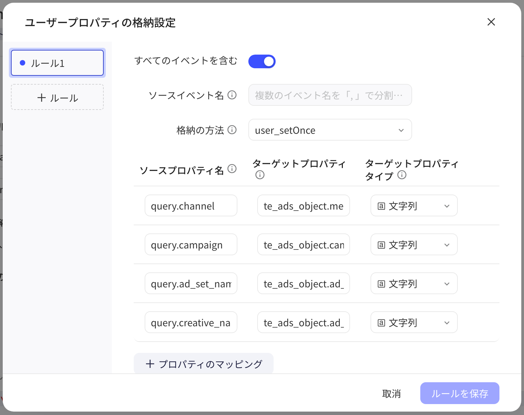Click ルールを保存 button
Image resolution: width=524 pixels, height=415 pixels.
(x=460, y=393)
